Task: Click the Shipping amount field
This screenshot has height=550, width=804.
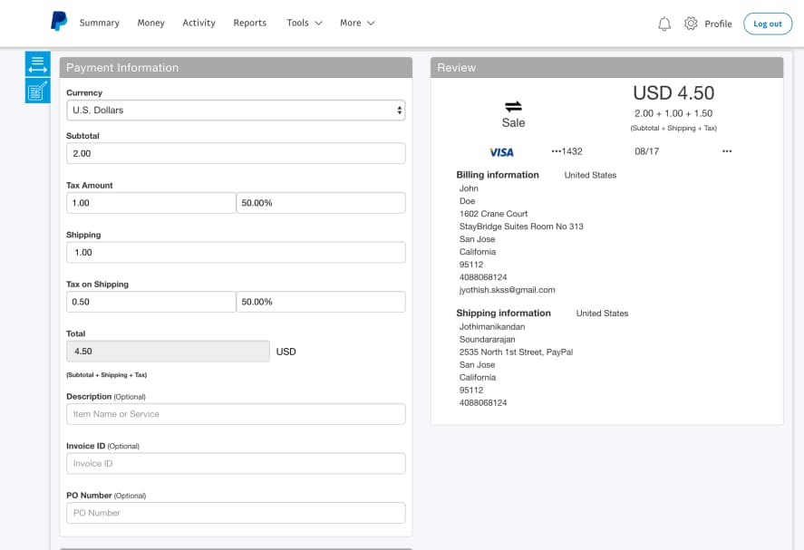Action: tap(236, 253)
